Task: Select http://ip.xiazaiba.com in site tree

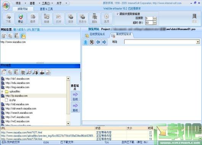Action: click(x=16, y=96)
